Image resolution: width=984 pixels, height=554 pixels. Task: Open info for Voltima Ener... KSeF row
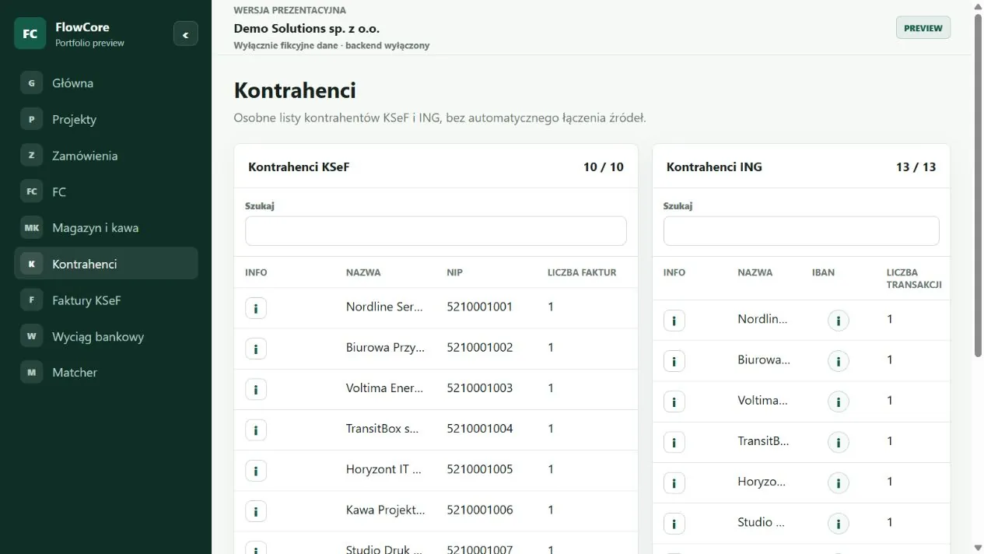(256, 389)
